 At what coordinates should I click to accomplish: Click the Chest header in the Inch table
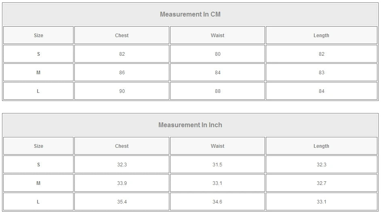click(x=122, y=146)
